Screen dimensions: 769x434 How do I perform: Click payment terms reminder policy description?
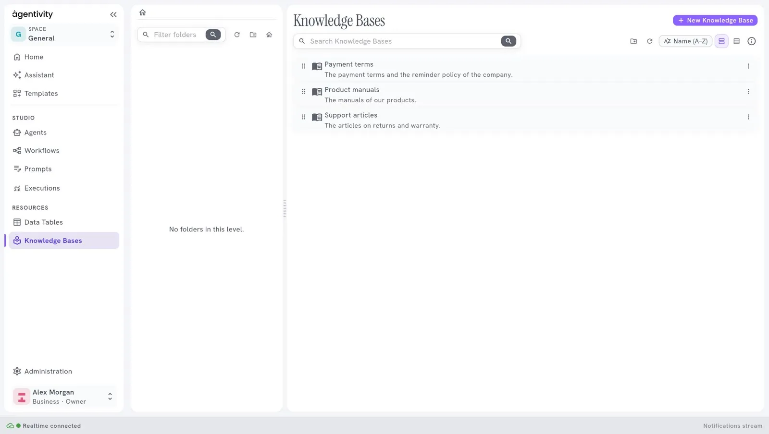coord(419,75)
